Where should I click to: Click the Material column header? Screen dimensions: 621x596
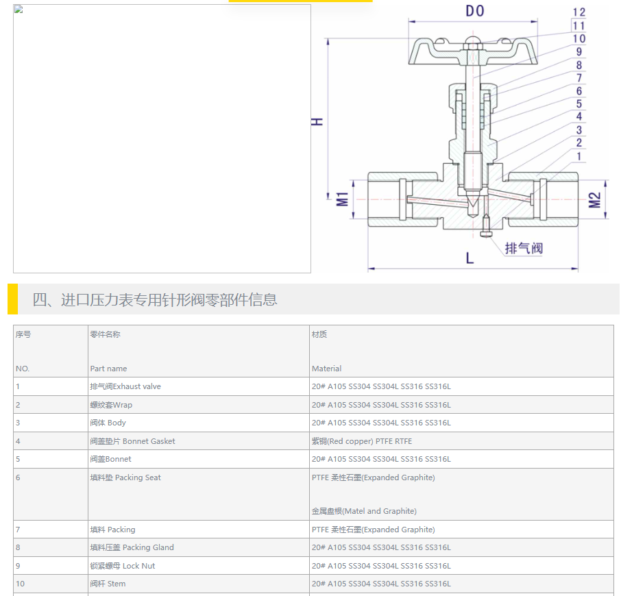click(326, 369)
